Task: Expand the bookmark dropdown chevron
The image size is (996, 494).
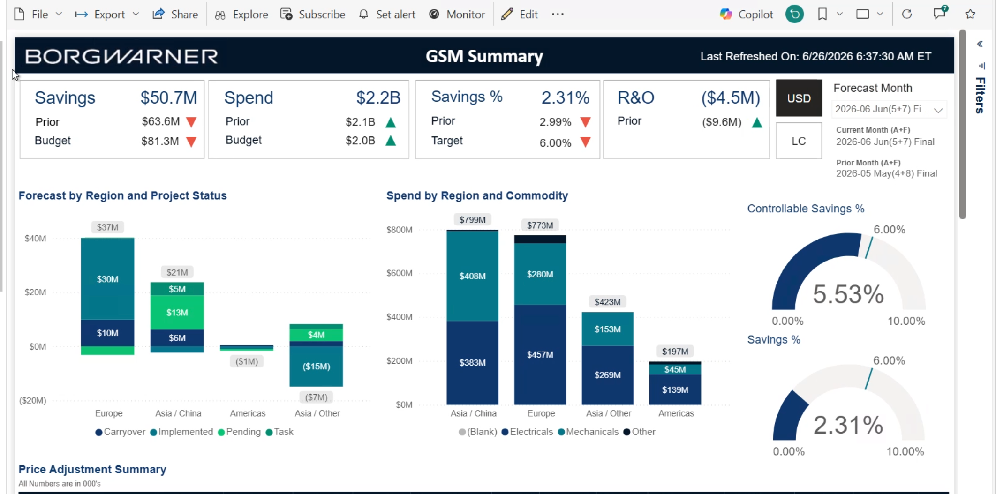Action: click(840, 15)
